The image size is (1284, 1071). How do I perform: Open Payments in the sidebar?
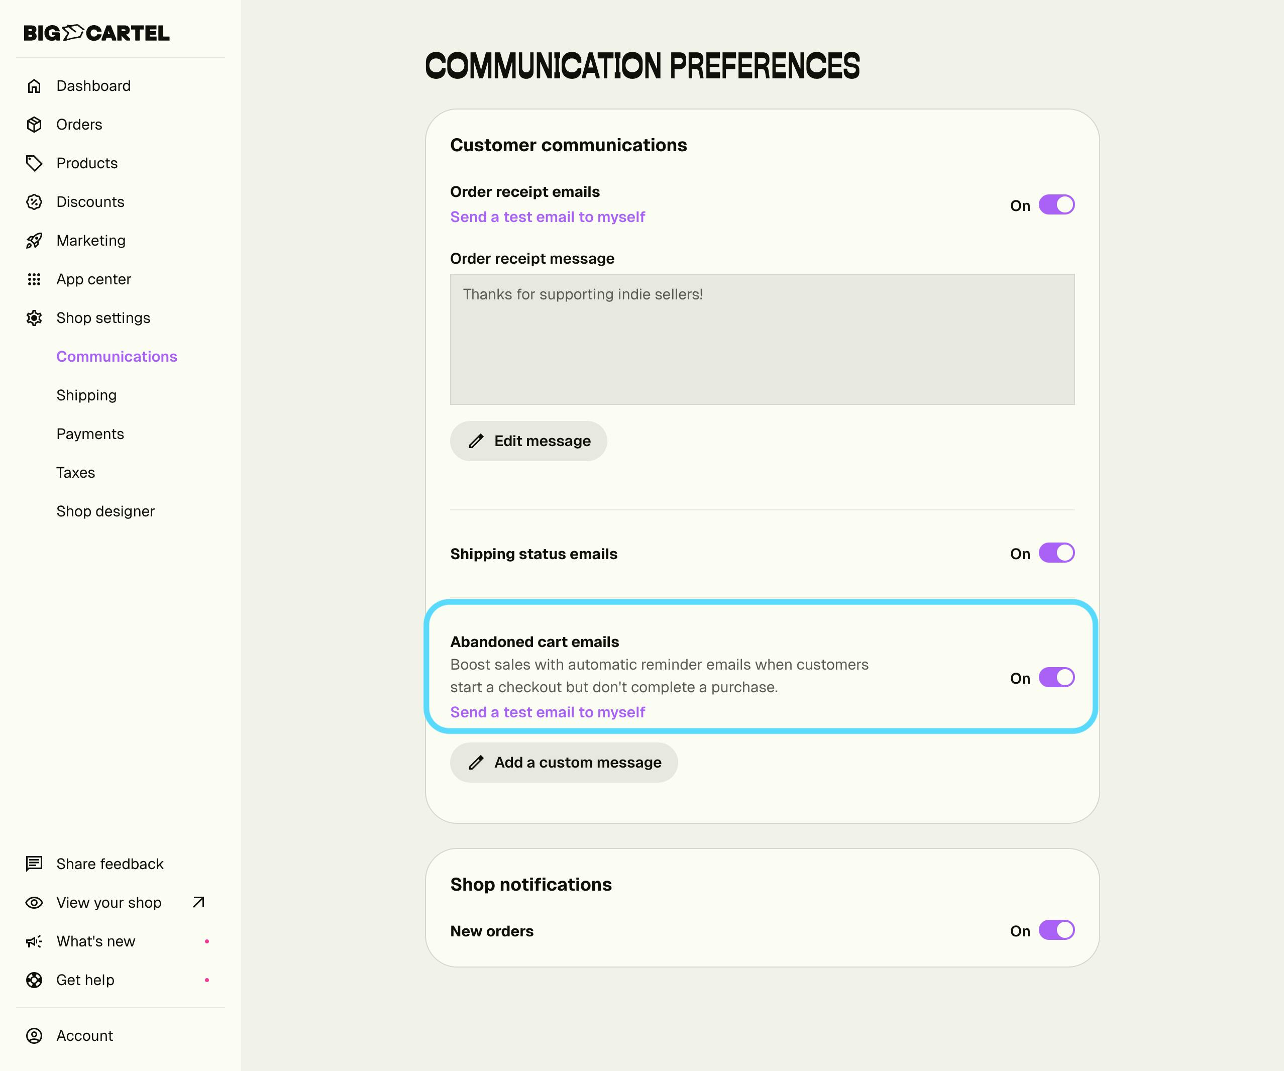tap(90, 434)
